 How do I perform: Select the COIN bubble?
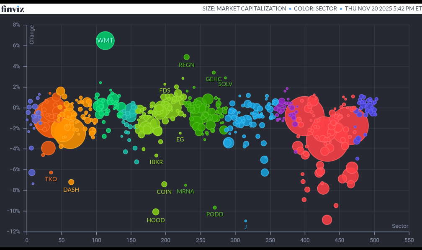click(x=164, y=184)
